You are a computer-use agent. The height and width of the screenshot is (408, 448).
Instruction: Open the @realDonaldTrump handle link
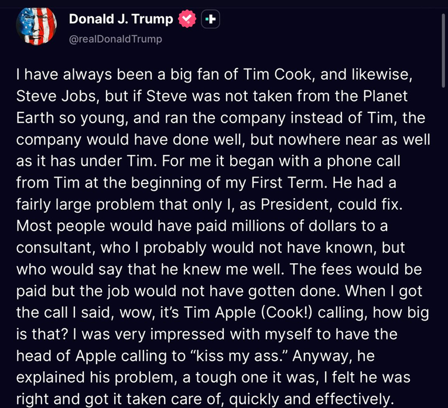(115, 39)
